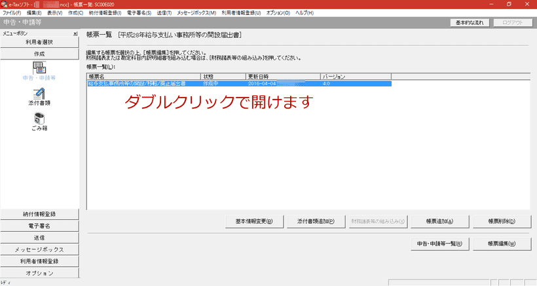
Task: Click the 2016-04-04 update date cell
Action: pos(262,84)
